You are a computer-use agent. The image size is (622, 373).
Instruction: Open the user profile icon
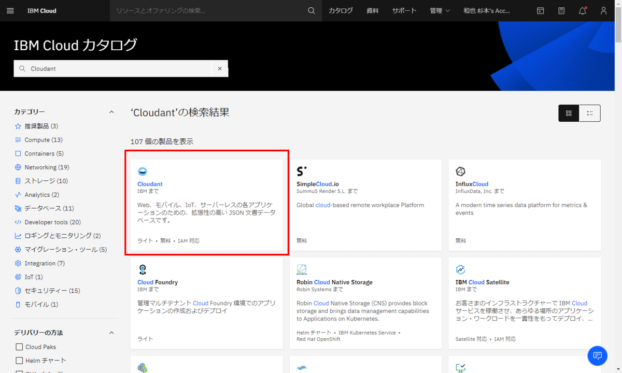[x=603, y=10]
